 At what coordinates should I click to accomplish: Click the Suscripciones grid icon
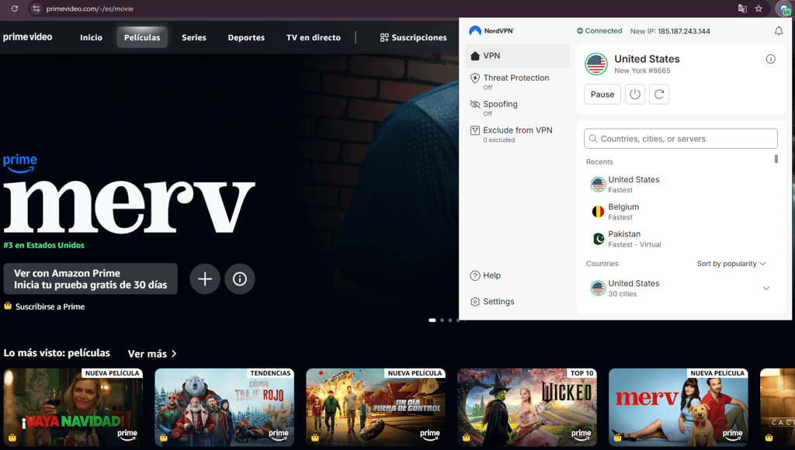(x=384, y=37)
